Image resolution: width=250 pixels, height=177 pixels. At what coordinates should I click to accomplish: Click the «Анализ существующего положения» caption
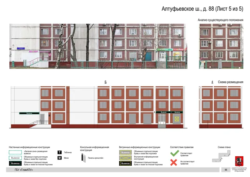[220, 20]
